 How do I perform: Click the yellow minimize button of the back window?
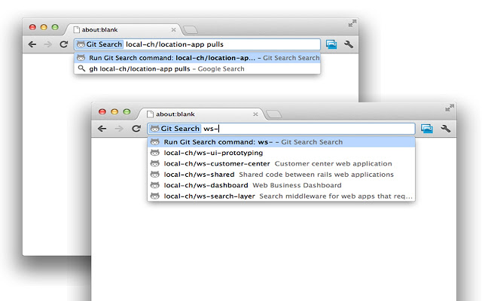[44, 27]
